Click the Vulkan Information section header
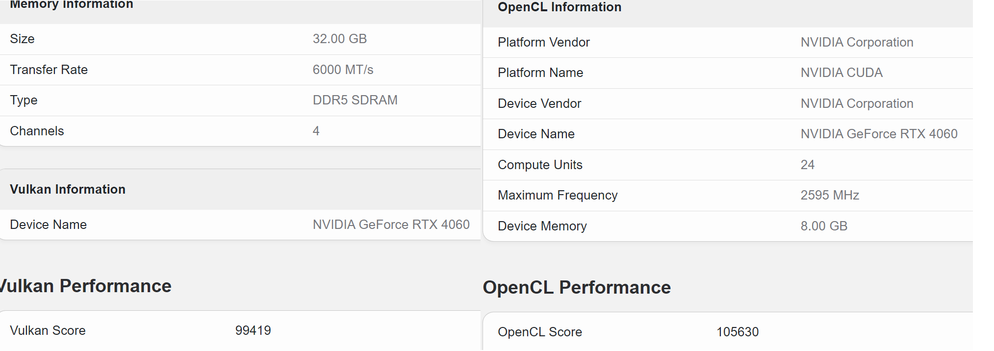 (x=68, y=189)
